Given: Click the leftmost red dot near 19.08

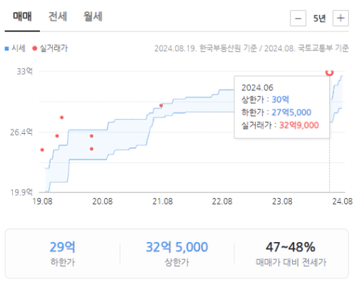Looking at the screenshot, I should pyautogui.click(x=42, y=150).
